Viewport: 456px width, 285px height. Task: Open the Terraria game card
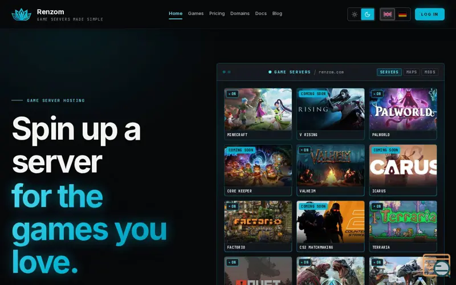click(403, 226)
